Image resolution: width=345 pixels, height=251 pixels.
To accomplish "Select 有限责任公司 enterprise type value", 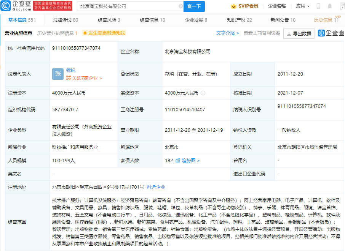I will coord(82,130).
